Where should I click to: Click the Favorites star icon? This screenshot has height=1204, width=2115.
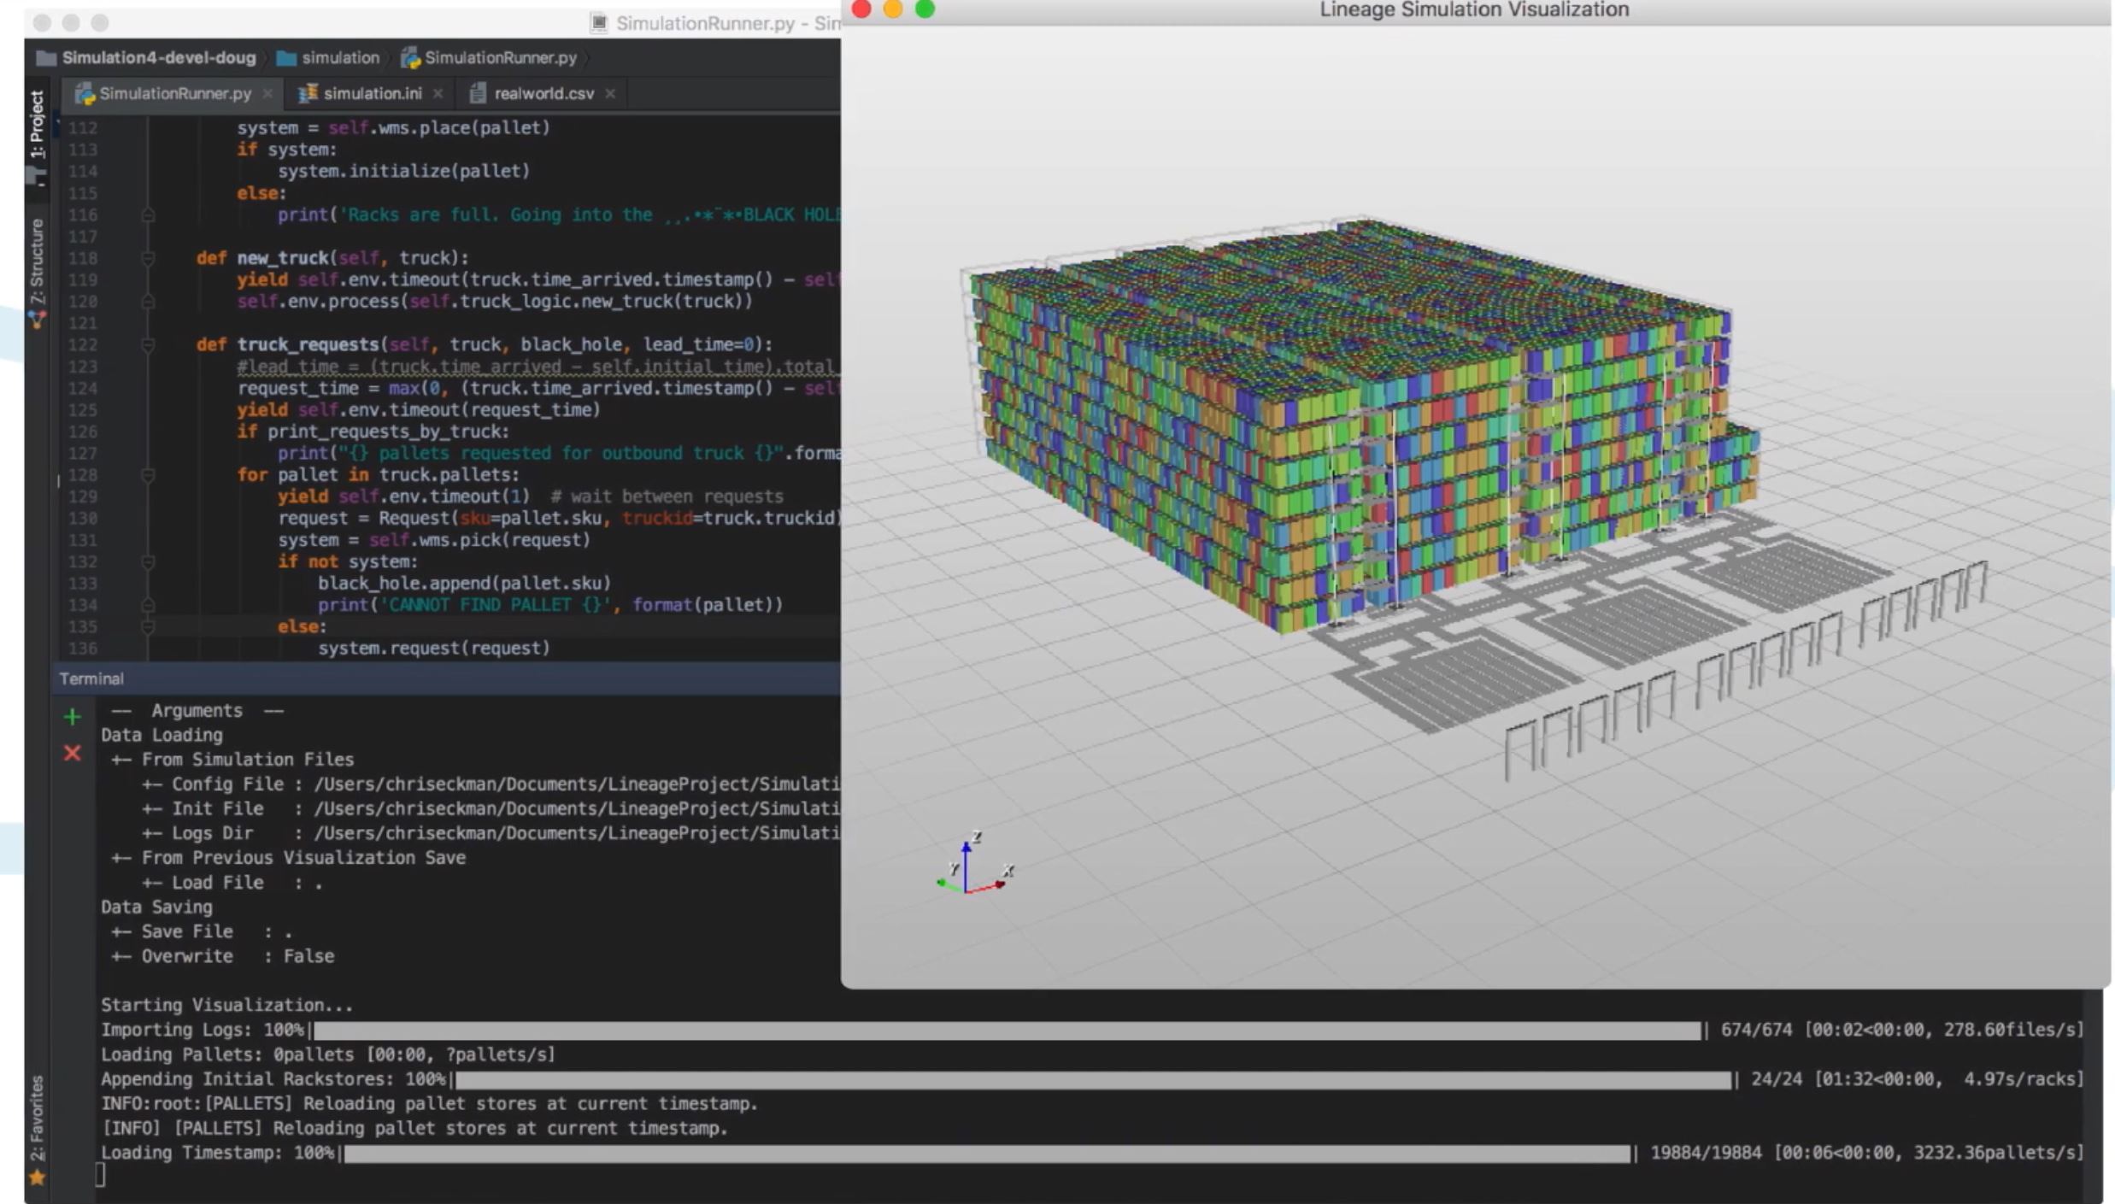(x=37, y=1178)
